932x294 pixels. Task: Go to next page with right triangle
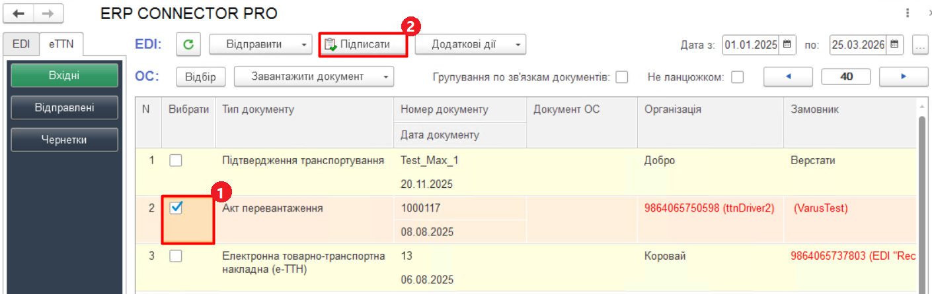pos(903,76)
